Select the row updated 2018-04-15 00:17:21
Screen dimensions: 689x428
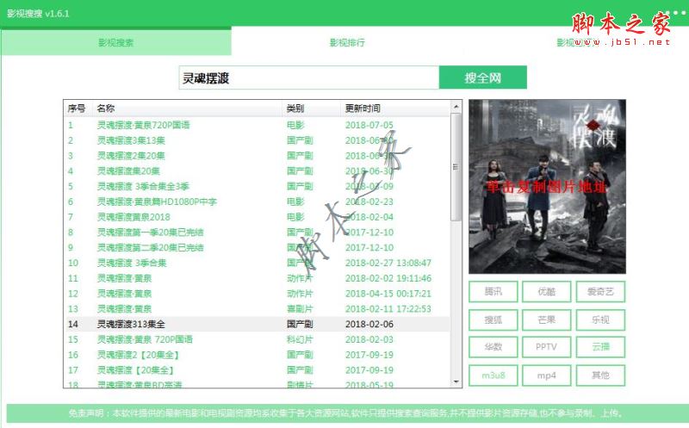click(257, 294)
